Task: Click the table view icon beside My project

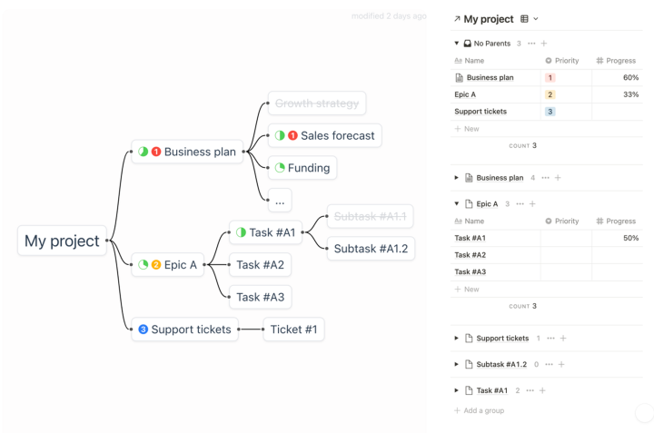Action: [x=524, y=19]
